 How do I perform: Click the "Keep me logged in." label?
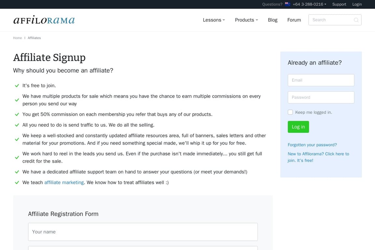[313, 112]
